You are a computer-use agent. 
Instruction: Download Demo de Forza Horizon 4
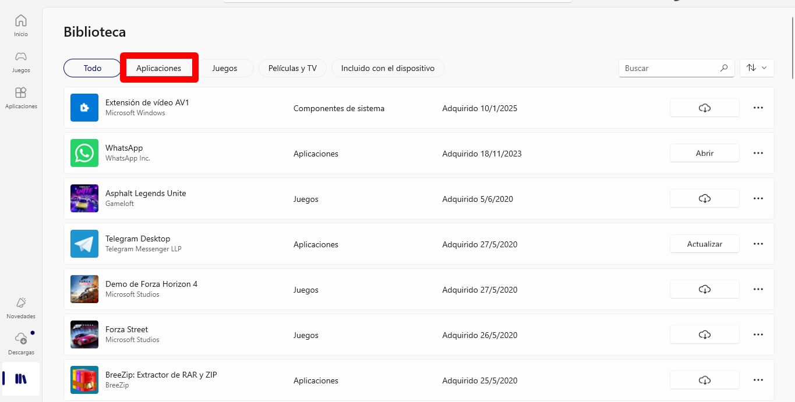coord(705,289)
